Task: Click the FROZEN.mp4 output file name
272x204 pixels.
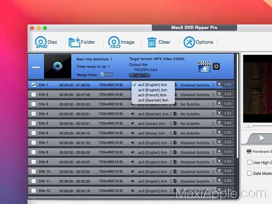Action: (x=146, y=70)
